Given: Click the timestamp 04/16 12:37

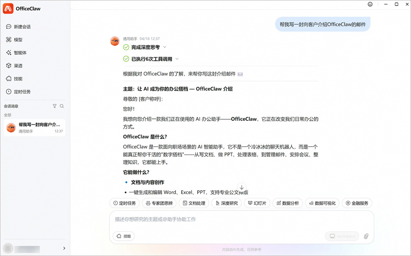Looking at the screenshot, I should pyautogui.click(x=150, y=39).
